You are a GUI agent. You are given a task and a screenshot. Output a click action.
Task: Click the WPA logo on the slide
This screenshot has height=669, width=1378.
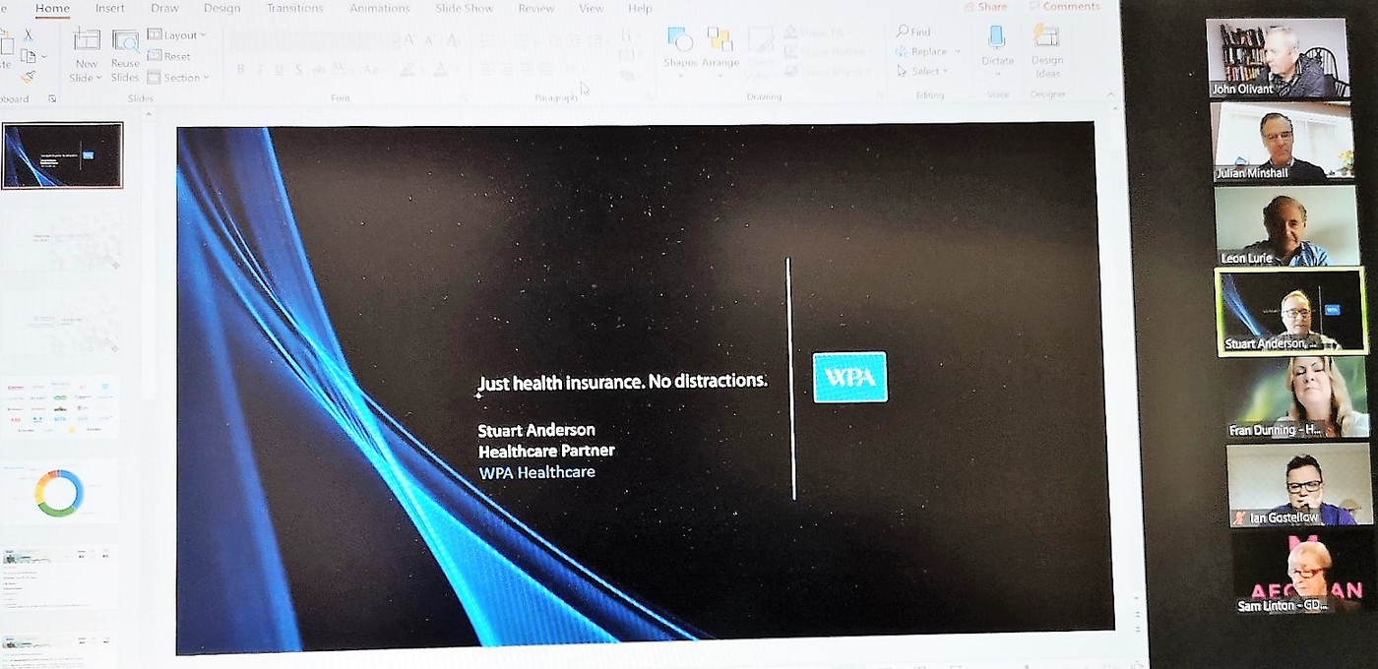coord(850,378)
